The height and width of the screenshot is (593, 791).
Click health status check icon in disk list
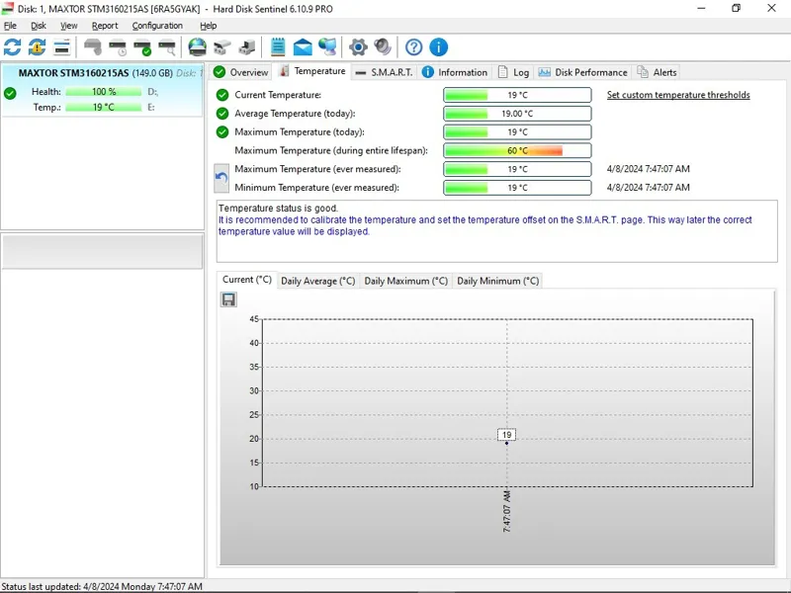tap(10, 93)
